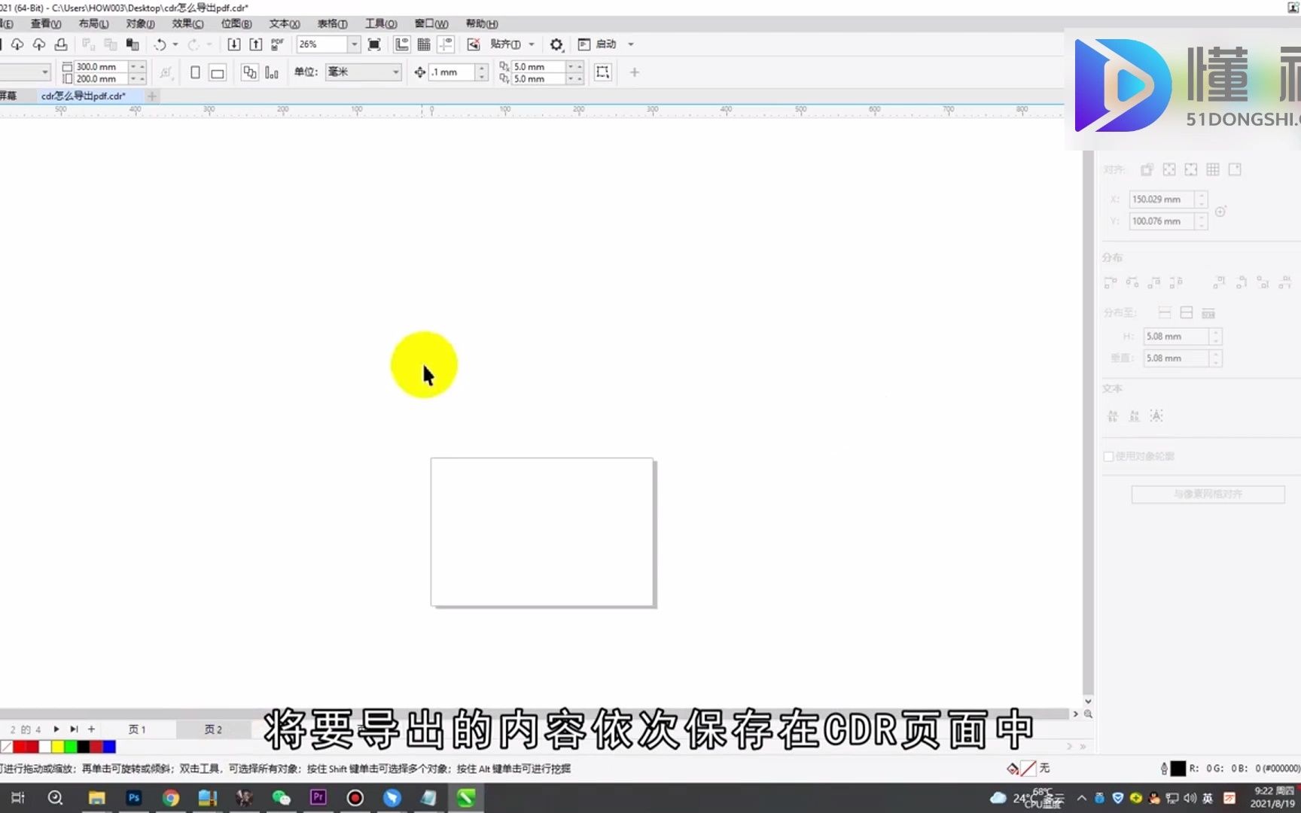Viewport: 1301px width, 813px height.
Task: Open the 表格 menu
Action: pos(332,24)
